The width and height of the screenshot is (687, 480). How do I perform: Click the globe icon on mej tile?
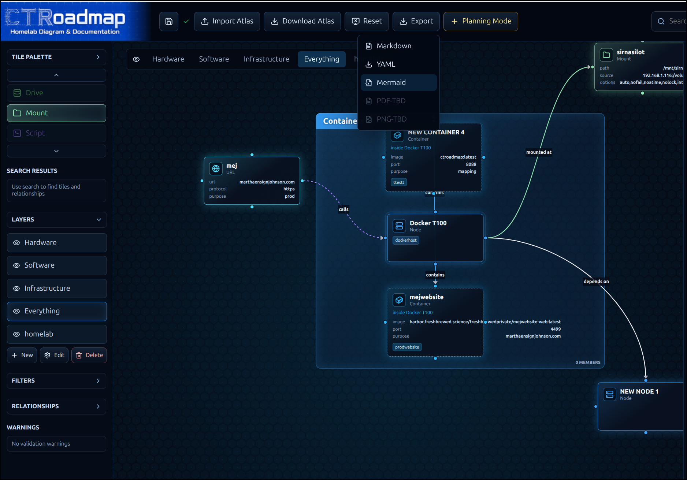coord(216,169)
